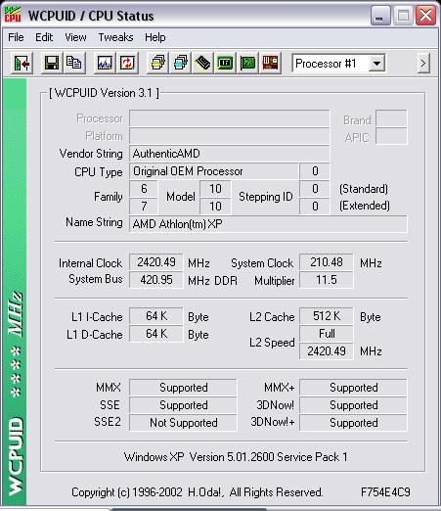Click the System Clock value 210.48
This screenshot has width=441, height=511.
(327, 262)
